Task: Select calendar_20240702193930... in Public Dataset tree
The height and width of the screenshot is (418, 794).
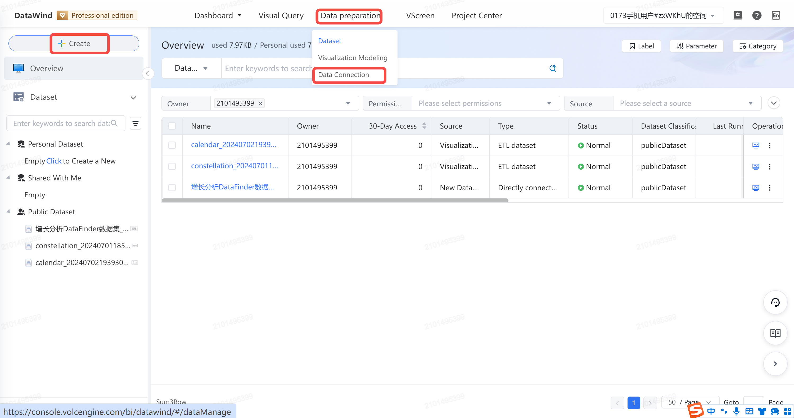Action: (82, 262)
